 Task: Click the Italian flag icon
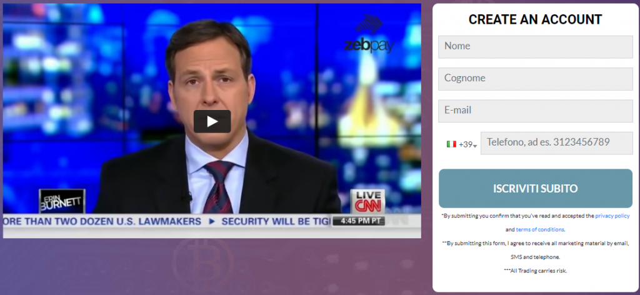451,144
